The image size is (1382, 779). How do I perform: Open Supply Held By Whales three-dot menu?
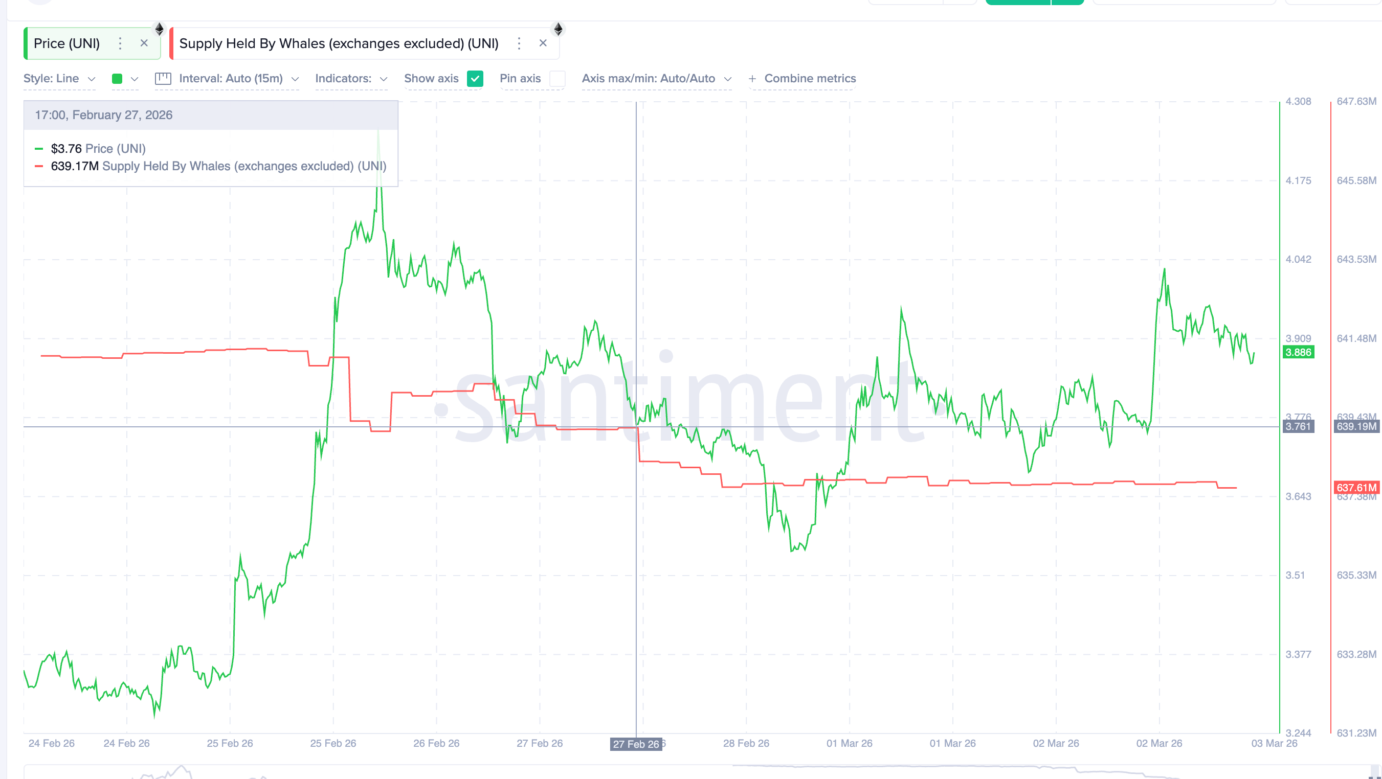click(519, 43)
